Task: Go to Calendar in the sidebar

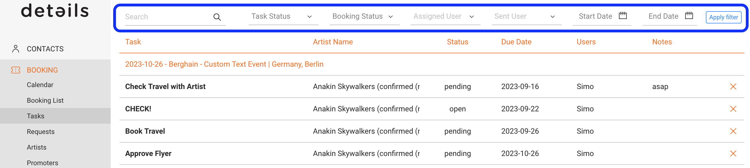Action: 40,85
